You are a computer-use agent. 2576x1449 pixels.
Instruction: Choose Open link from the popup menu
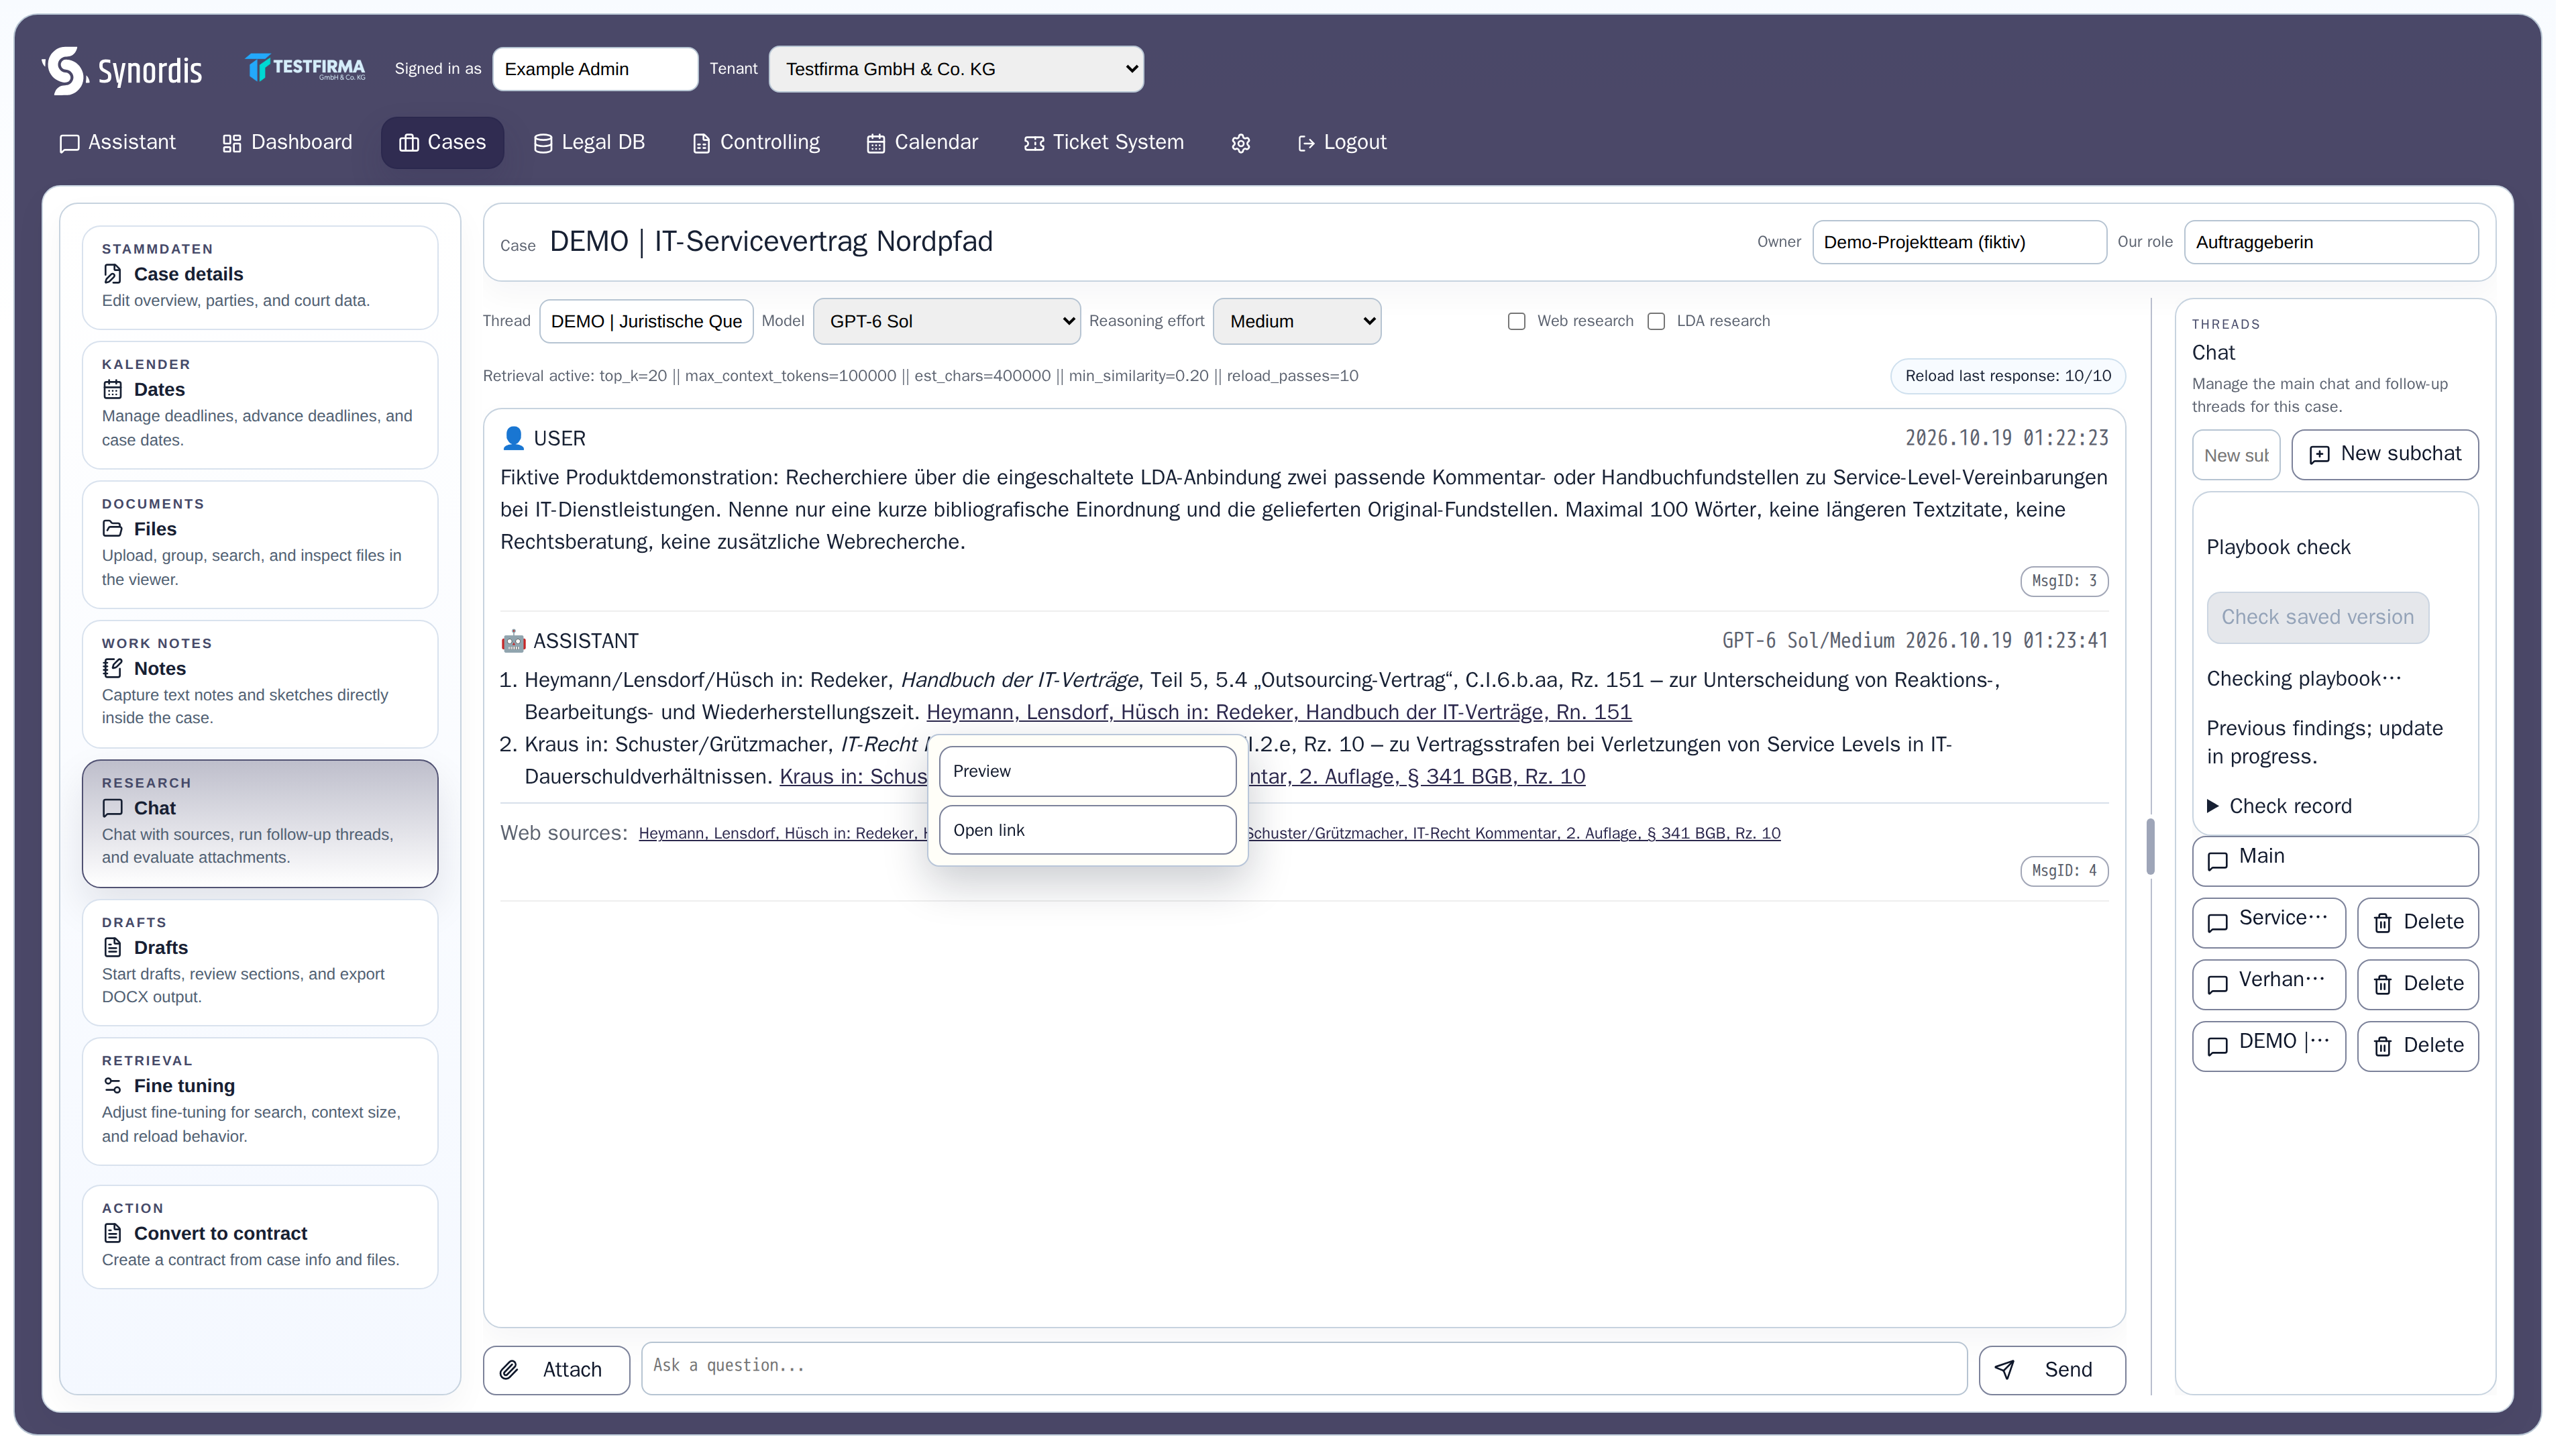click(1096, 836)
